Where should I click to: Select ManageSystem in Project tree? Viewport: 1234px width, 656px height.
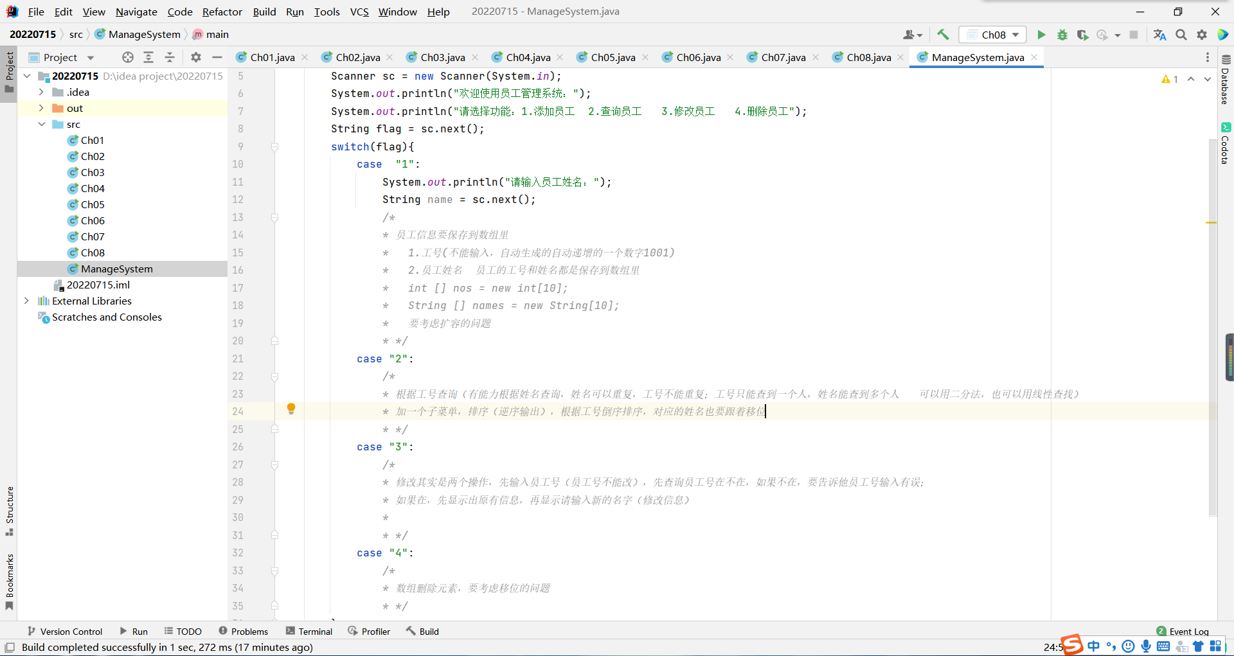coord(116,269)
